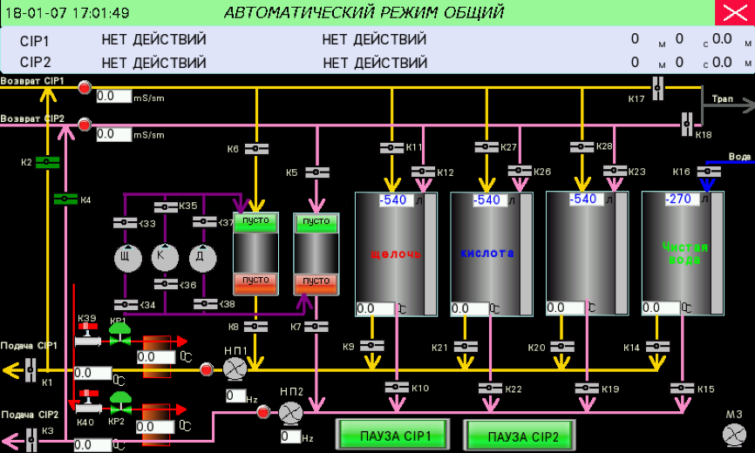Close the screen with the red X
The width and height of the screenshot is (755, 453).
735,13
